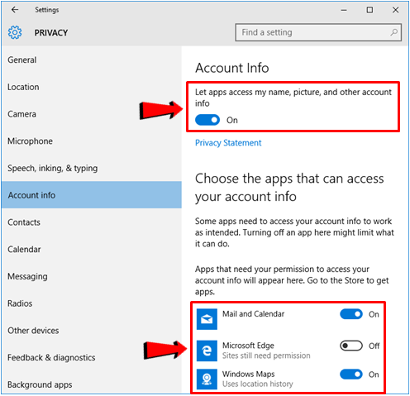This screenshot has height=396, width=410.
Task: Click the Privacy gear icon
Action: [x=15, y=32]
